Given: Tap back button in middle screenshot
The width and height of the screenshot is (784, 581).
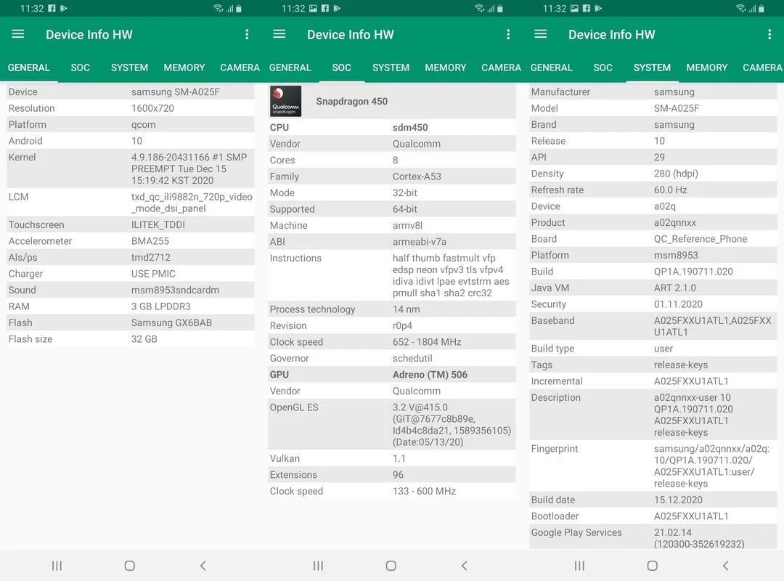Looking at the screenshot, I should pos(464,566).
